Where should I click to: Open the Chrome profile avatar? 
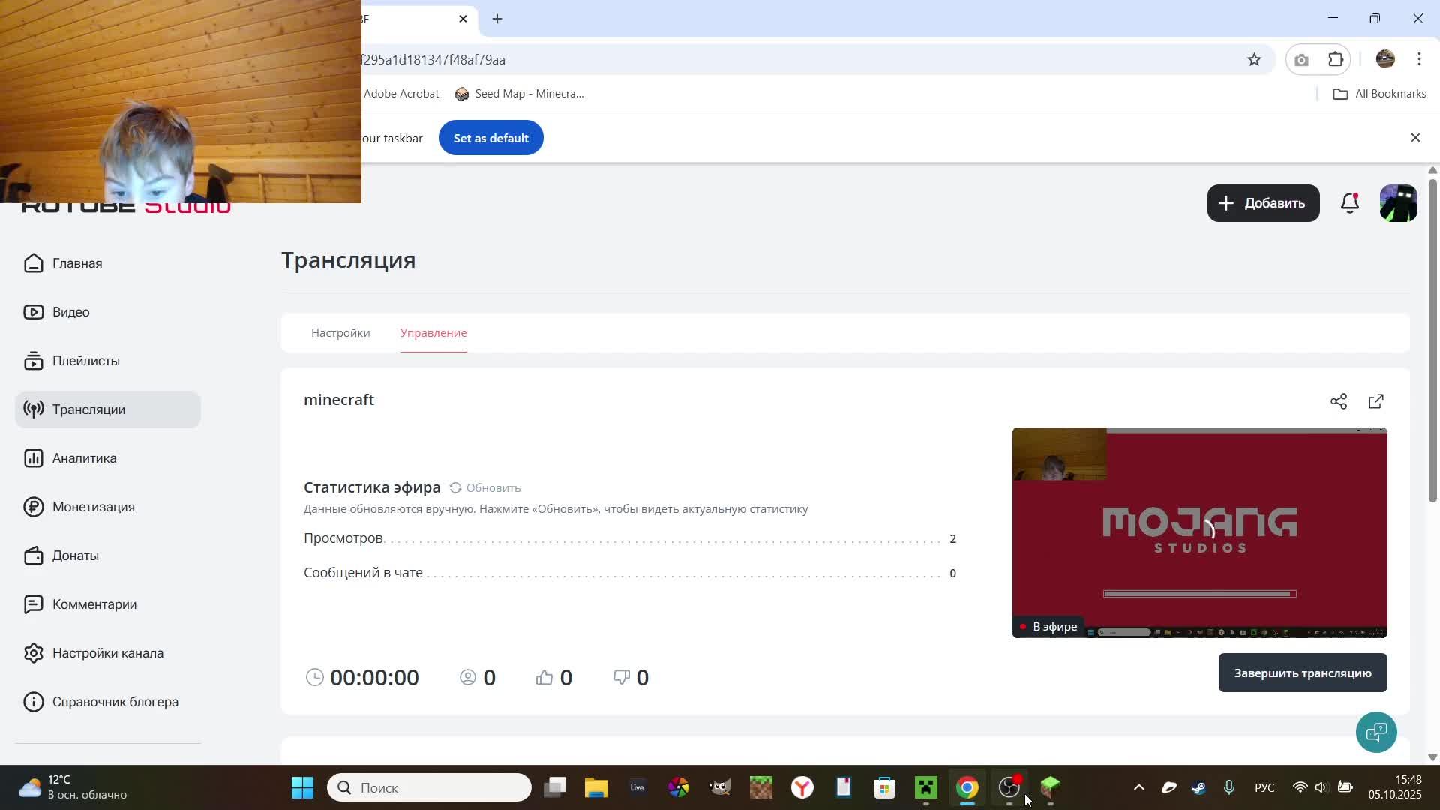point(1385,60)
